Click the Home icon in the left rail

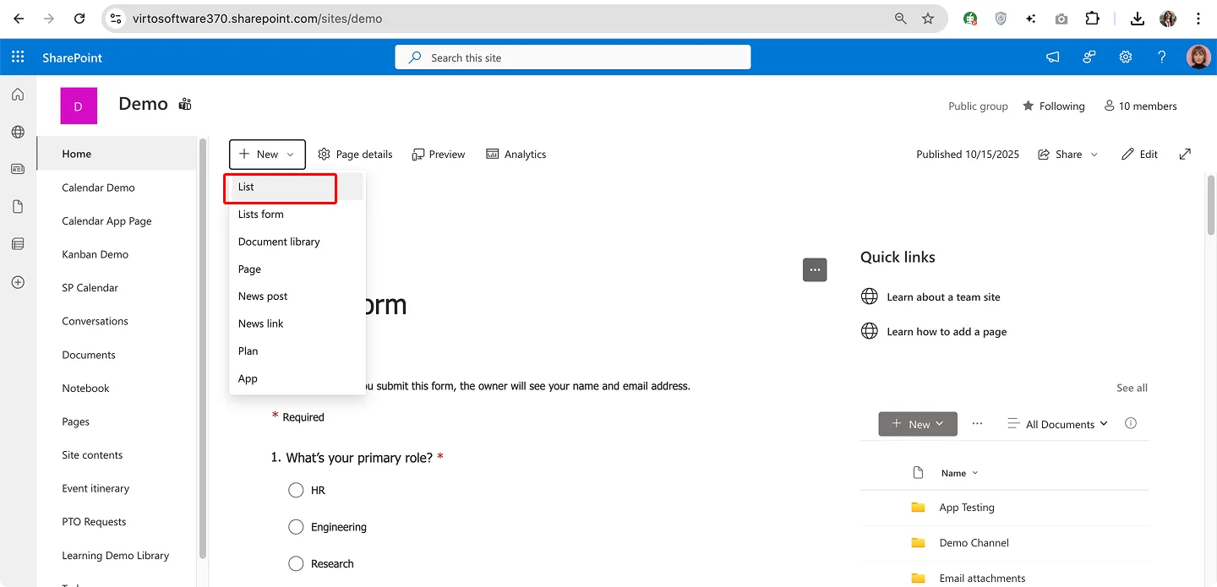click(17, 94)
